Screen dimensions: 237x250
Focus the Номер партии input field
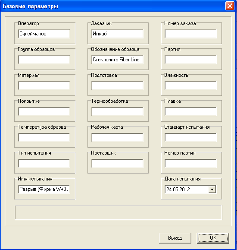point(190,163)
